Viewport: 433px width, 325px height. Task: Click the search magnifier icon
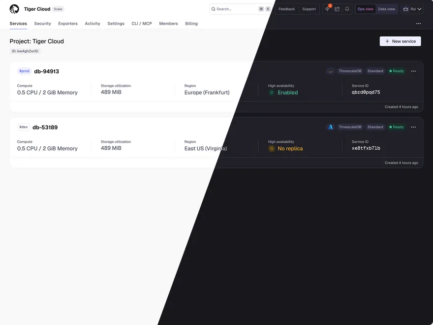213,9
